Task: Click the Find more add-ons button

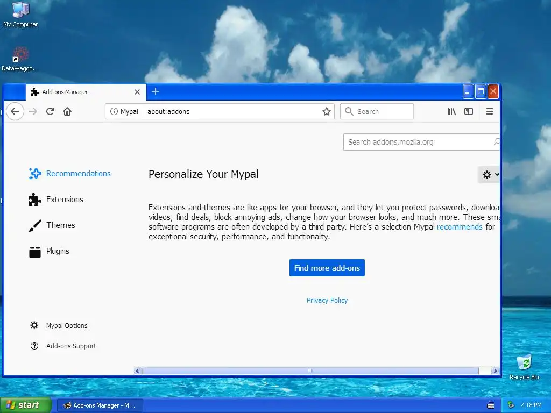Action: (327, 268)
